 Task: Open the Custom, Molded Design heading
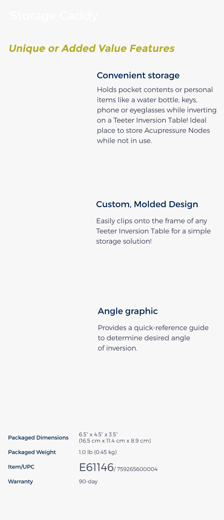coord(147,204)
